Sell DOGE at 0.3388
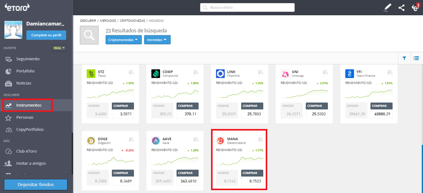Screen dimensions: 423x193 (x=98, y=178)
